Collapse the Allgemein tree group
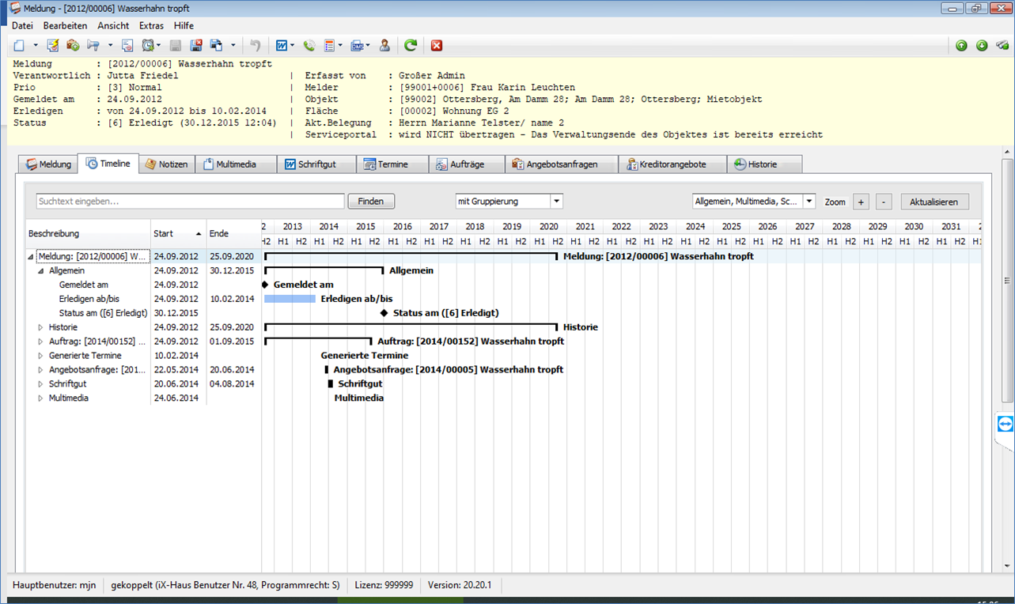 click(41, 270)
